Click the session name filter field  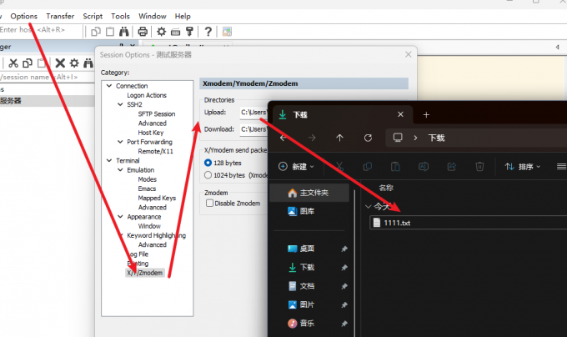(47, 77)
